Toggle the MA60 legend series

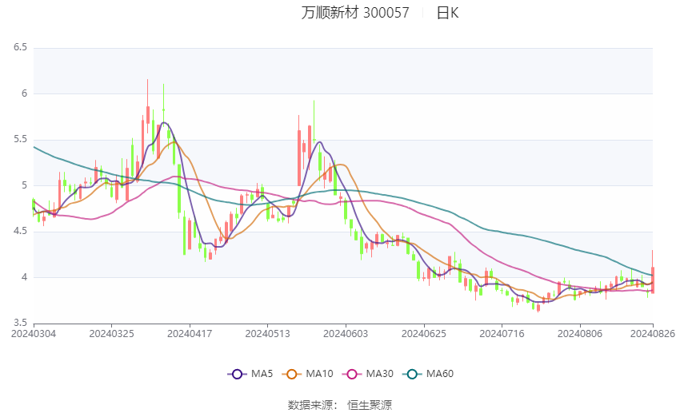(428, 374)
